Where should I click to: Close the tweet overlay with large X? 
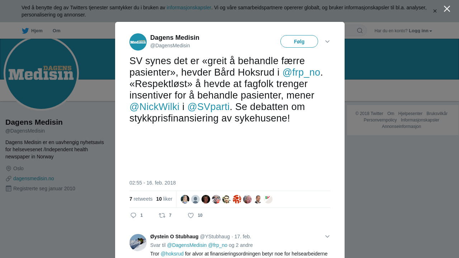pos(447,9)
